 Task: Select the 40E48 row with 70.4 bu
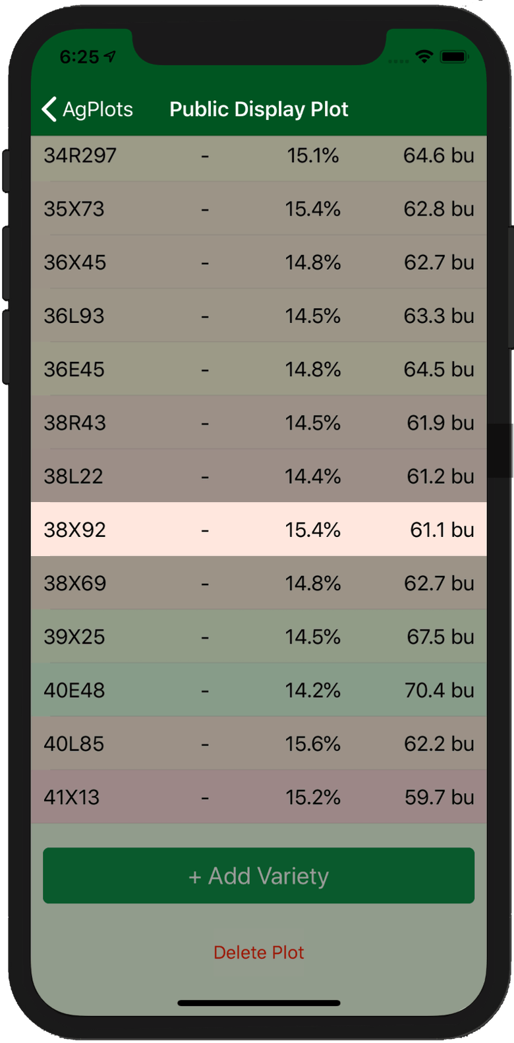[259, 690]
